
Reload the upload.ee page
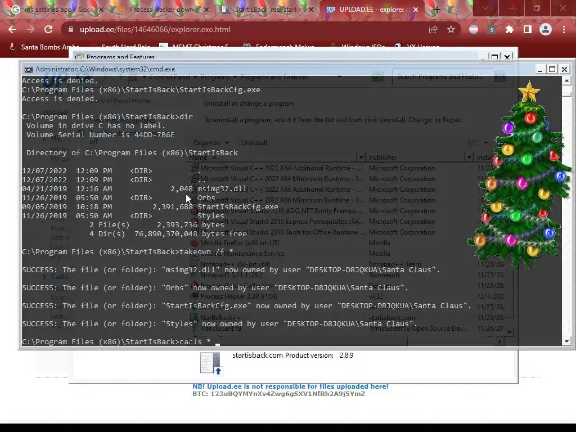point(48,29)
